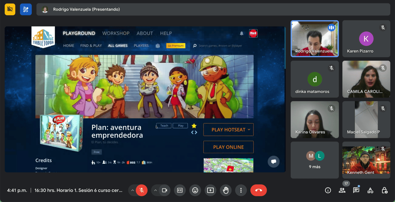Go to HOME in Tabletopia menu

click(69, 46)
